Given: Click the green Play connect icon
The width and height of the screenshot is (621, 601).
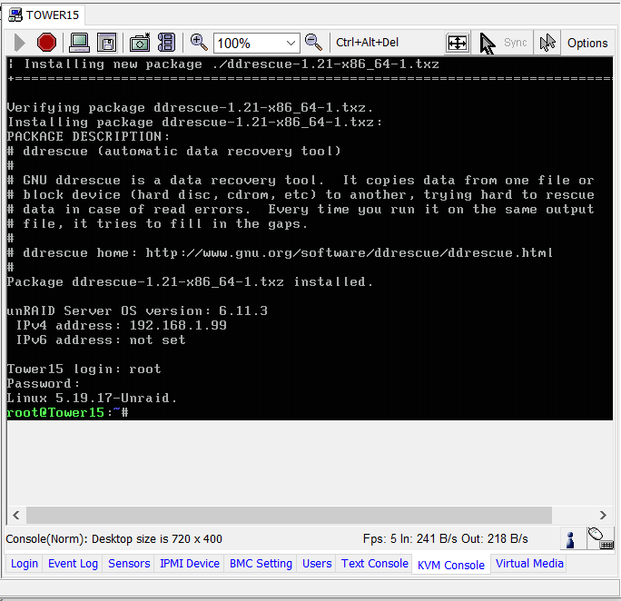Looking at the screenshot, I should tap(19, 43).
